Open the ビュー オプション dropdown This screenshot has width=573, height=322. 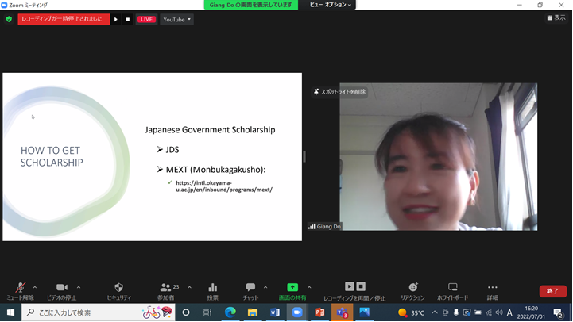point(330,5)
